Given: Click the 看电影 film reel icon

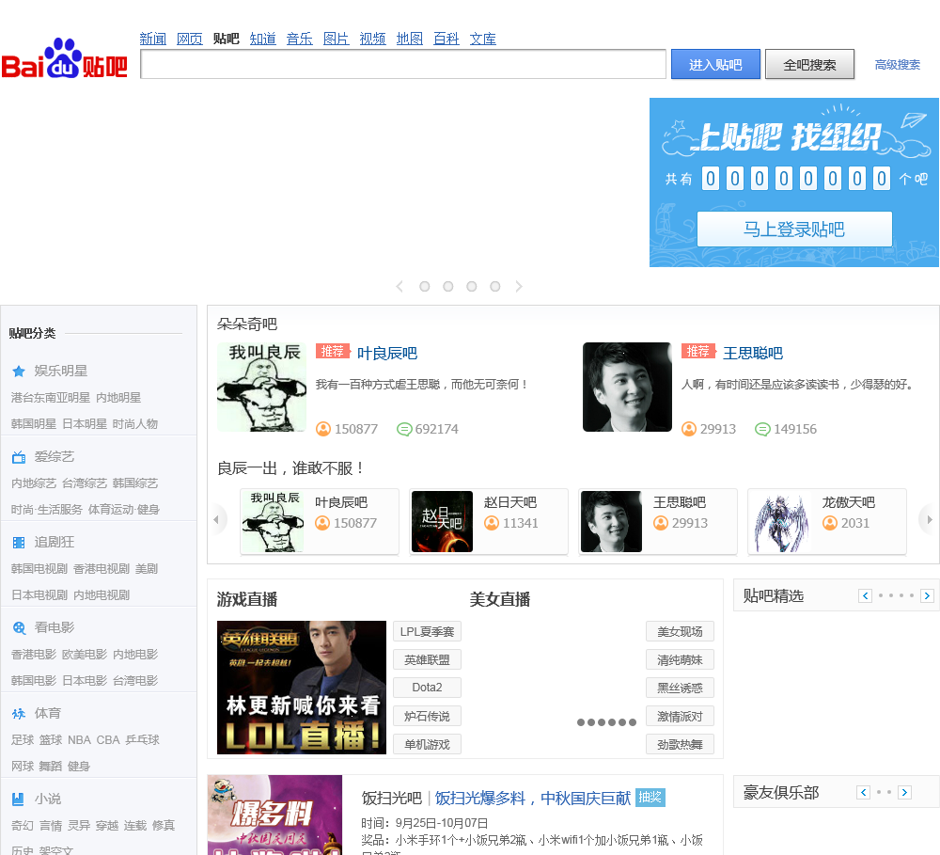Looking at the screenshot, I should click(19, 628).
